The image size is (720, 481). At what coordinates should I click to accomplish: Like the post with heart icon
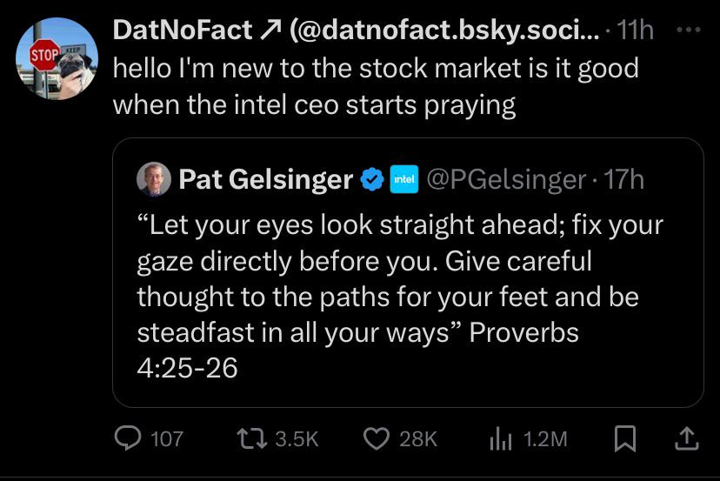pos(377,438)
